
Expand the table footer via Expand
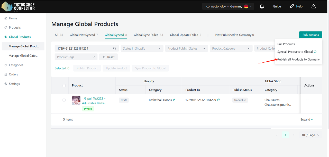point(307,119)
